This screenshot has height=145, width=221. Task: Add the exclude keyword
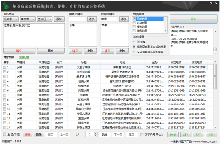(124, 19)
